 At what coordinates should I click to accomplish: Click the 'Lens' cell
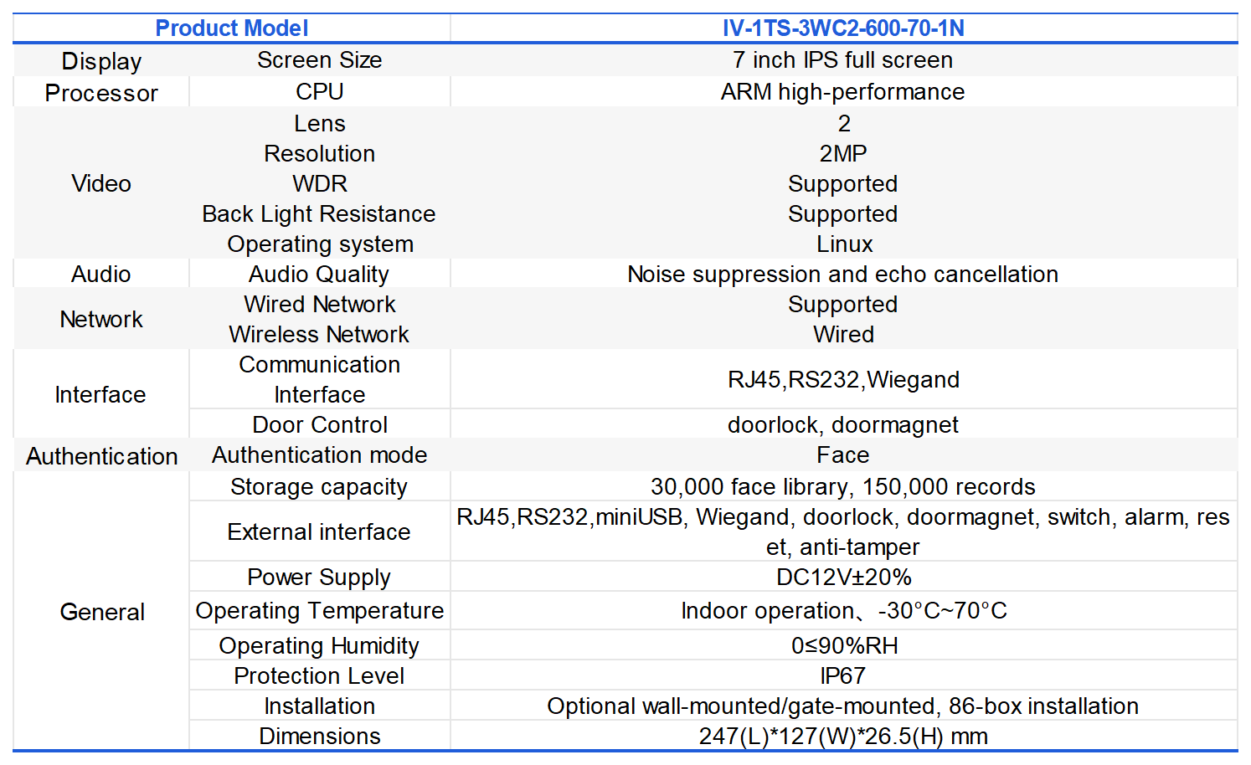319,124
